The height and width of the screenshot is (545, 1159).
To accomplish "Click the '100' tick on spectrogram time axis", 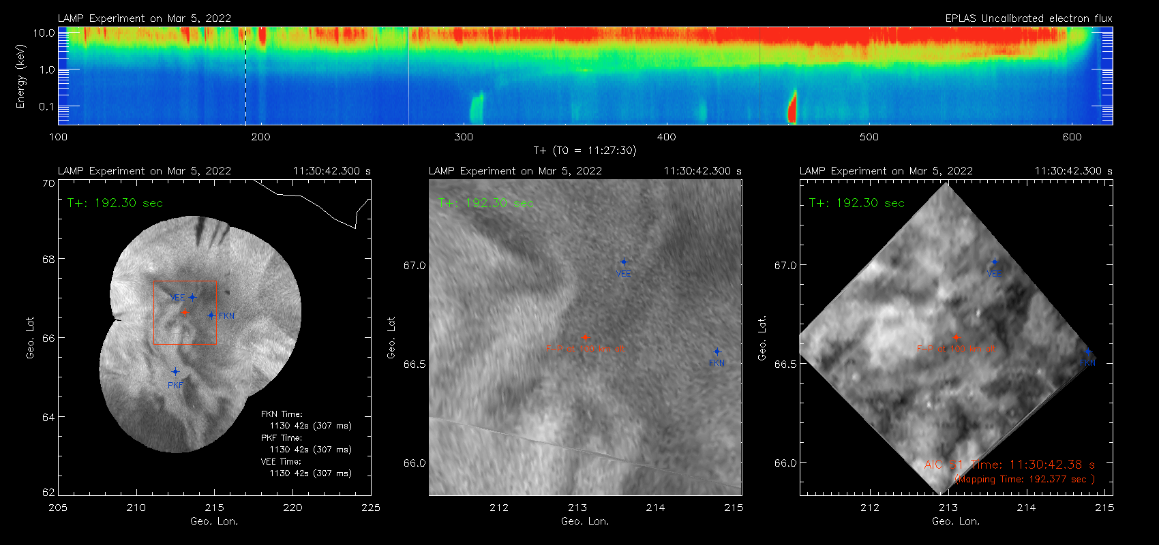I will click(58, 137).
